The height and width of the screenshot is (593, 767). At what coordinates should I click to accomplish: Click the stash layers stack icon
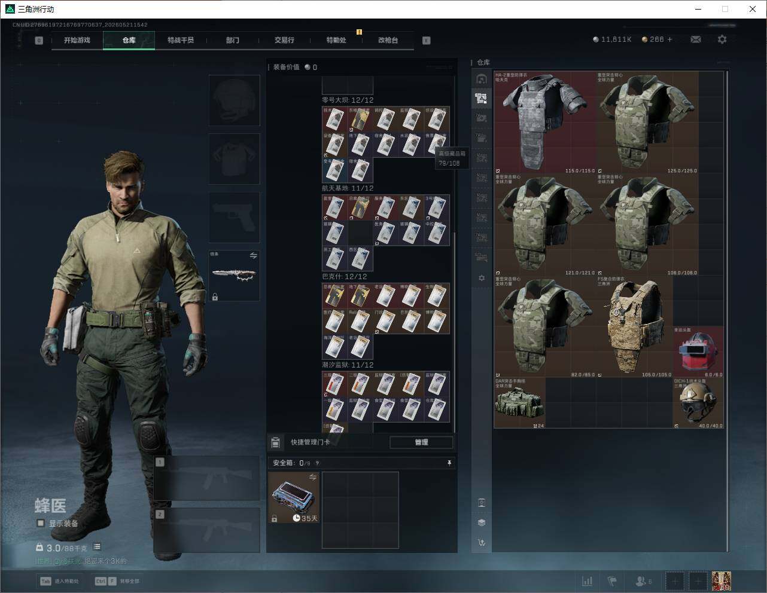482,522
